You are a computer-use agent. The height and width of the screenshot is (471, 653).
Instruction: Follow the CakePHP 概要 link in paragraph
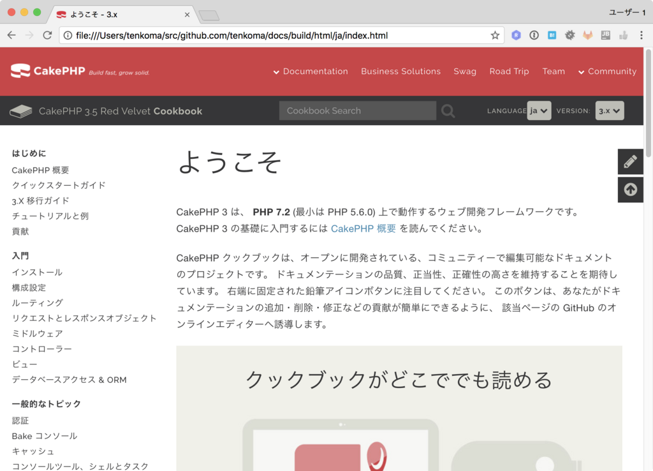(363, 228)
